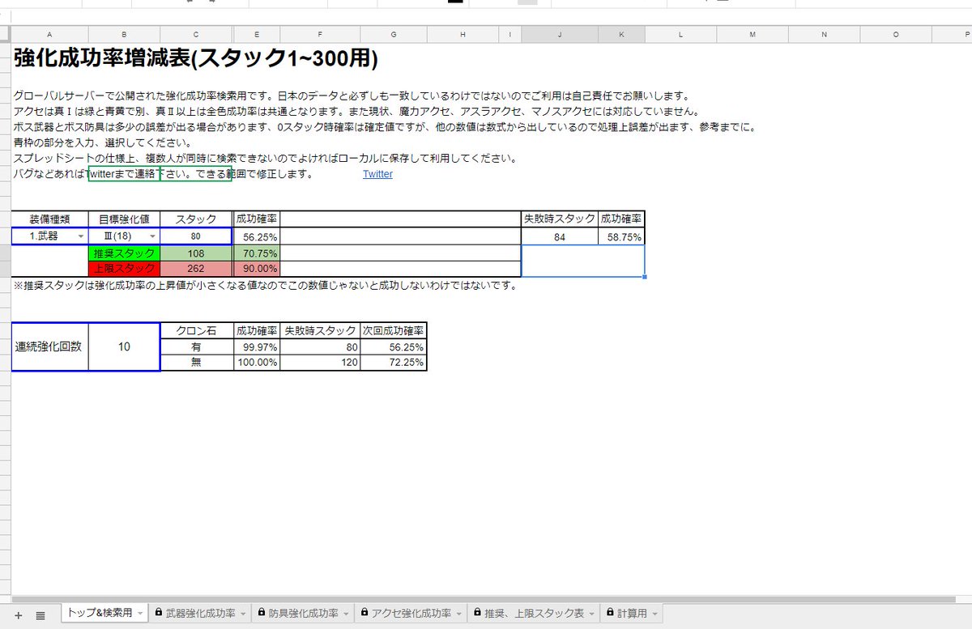The height and width of the screenshot is (629, 972).
Task: Select column N header
Action: (824, 34)
